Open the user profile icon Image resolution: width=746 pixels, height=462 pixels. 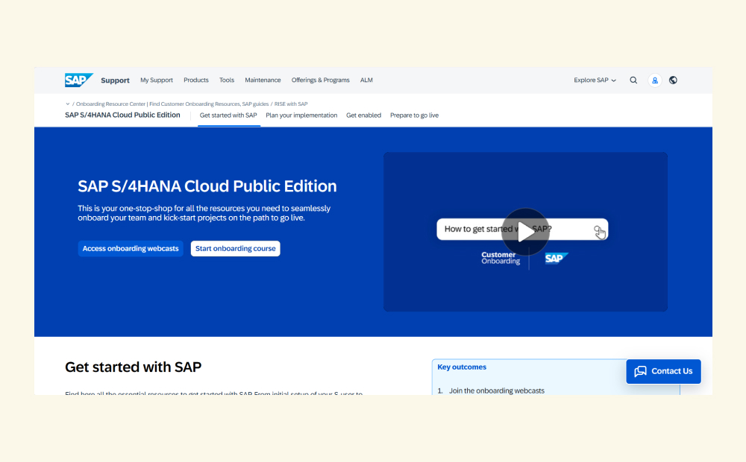coord(655,80)
